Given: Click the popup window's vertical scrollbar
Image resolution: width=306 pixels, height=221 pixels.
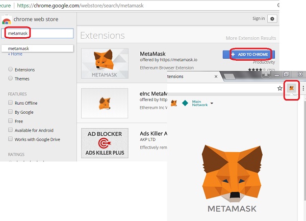Looking at the screenshot, I should [304, 151].
